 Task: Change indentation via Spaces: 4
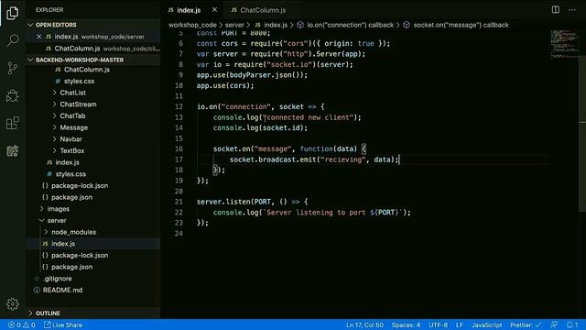[406, 324]
